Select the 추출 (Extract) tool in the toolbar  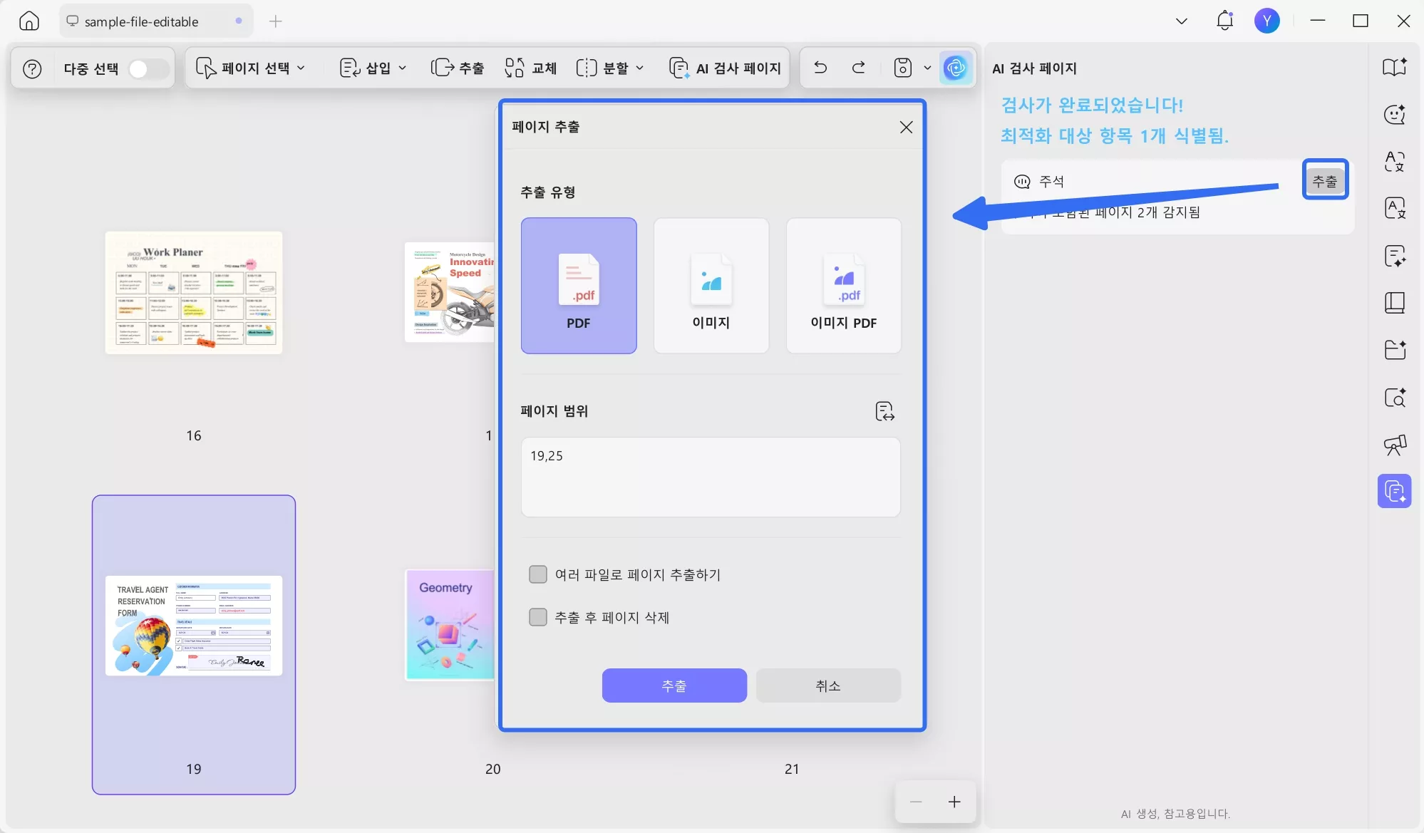tap(458, 68)
